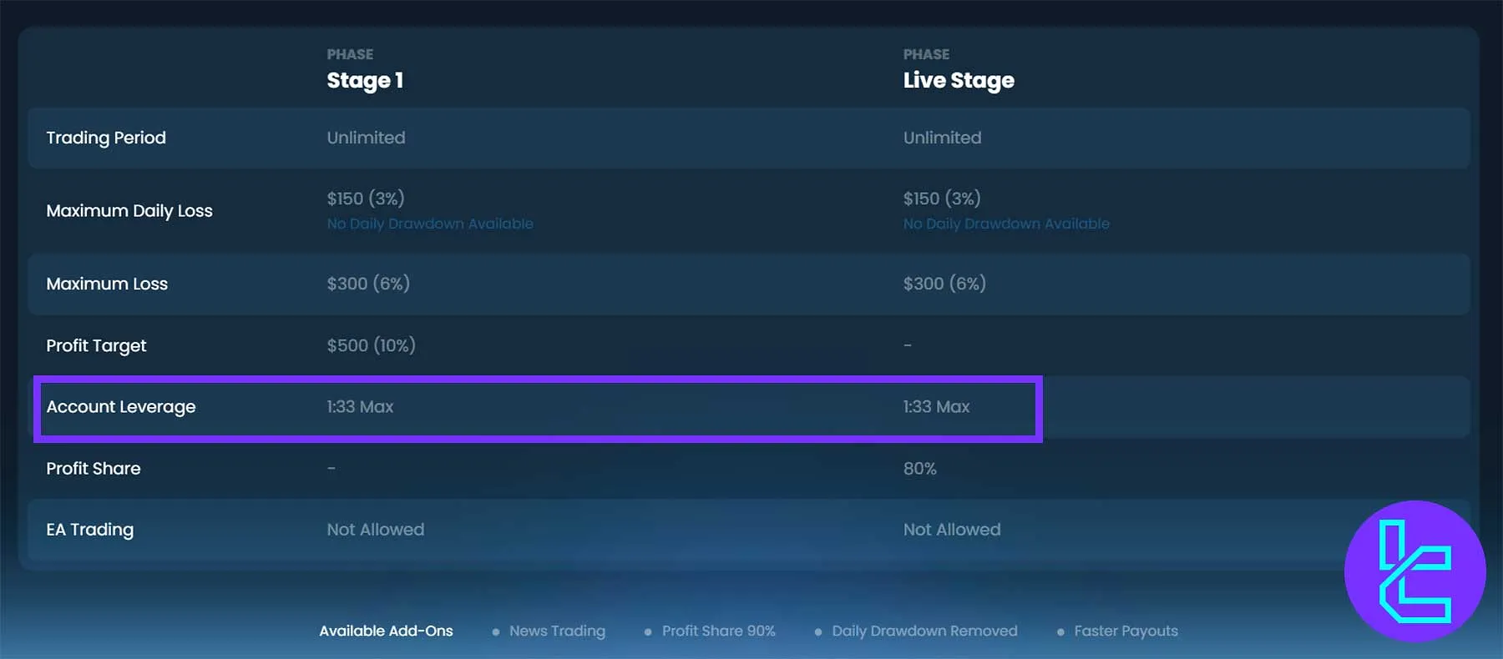Click the highlighted Account Leverage label
The image size is (1503, 659).
(x=121, y=407)
